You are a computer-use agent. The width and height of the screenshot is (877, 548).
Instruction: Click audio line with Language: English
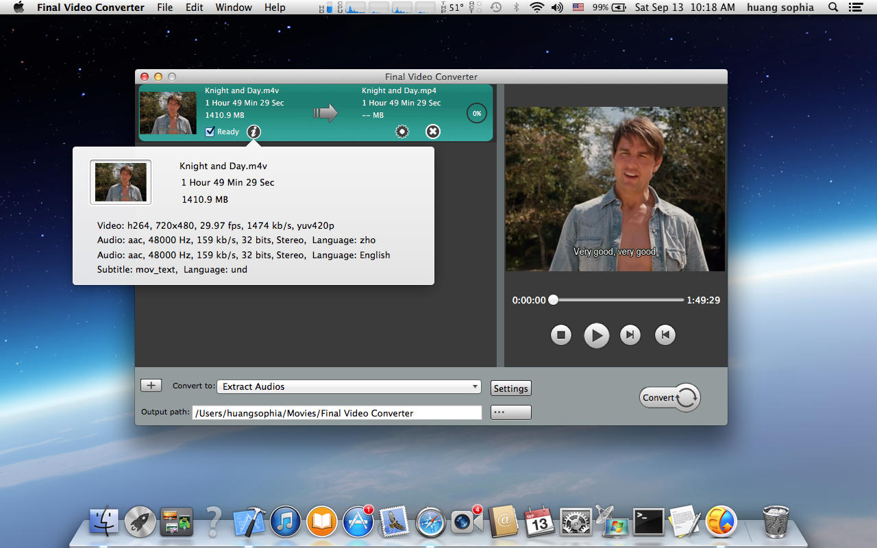click(244, 255)
